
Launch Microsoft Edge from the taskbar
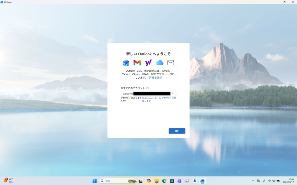click(164, 181)
